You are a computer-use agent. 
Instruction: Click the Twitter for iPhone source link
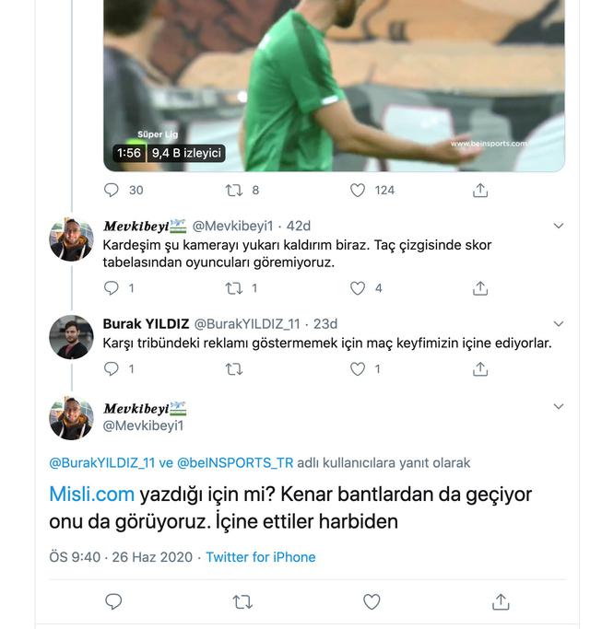(260, 557)
